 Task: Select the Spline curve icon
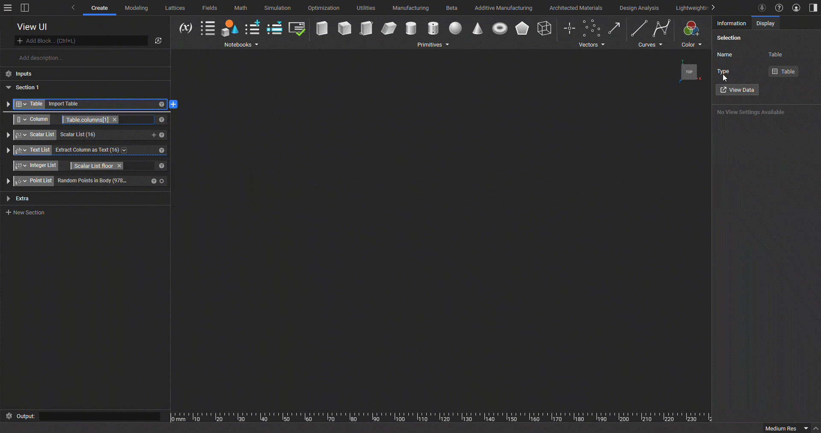coord(662,28)
